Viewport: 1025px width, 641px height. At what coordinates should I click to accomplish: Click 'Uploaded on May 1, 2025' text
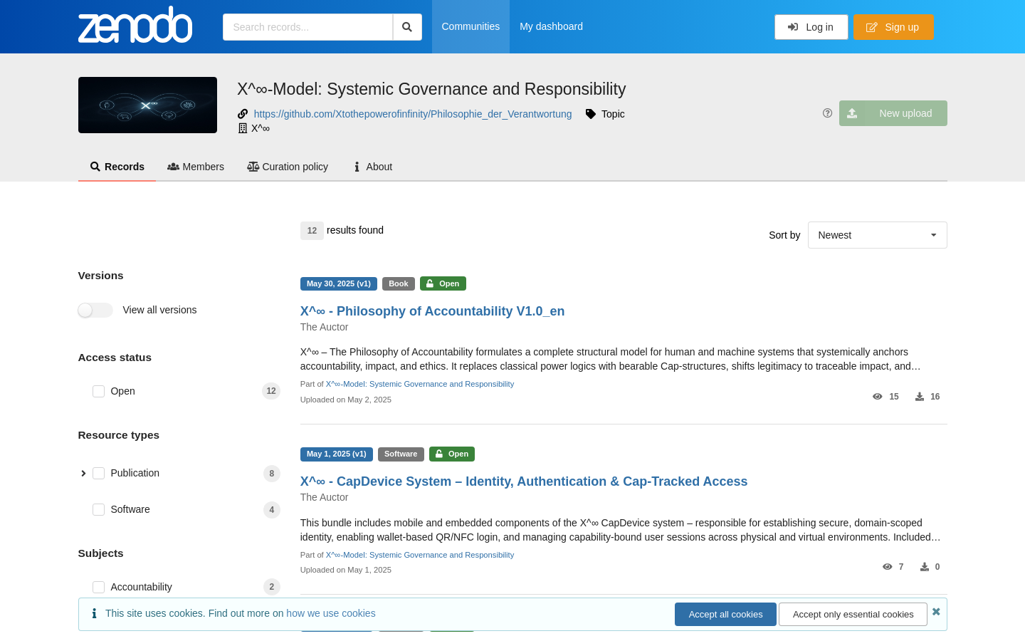[x=346, y=570]
